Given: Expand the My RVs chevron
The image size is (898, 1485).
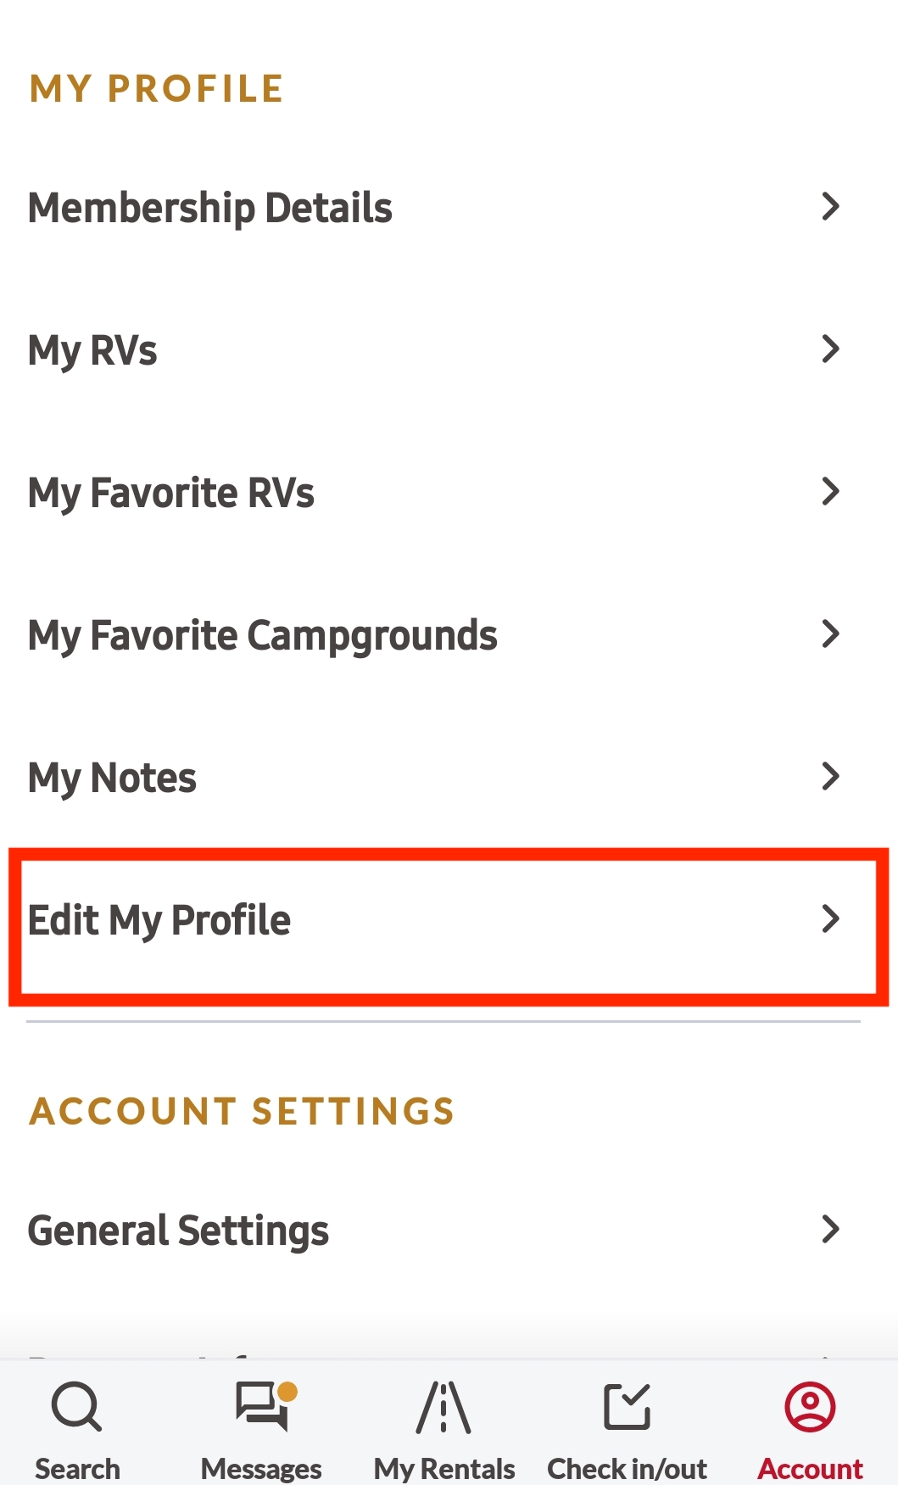Looking at the screenshot, I should click(831, 349).
